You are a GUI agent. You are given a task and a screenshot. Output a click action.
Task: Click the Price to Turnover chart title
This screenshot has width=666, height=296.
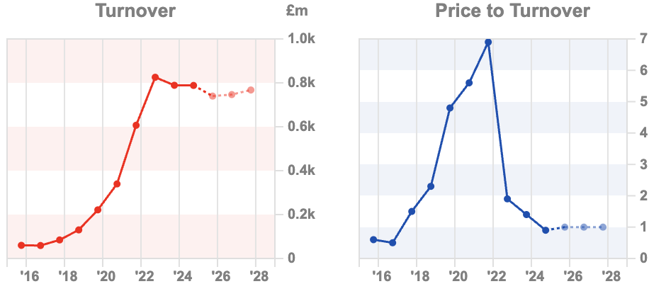click(x=512, y=11)
